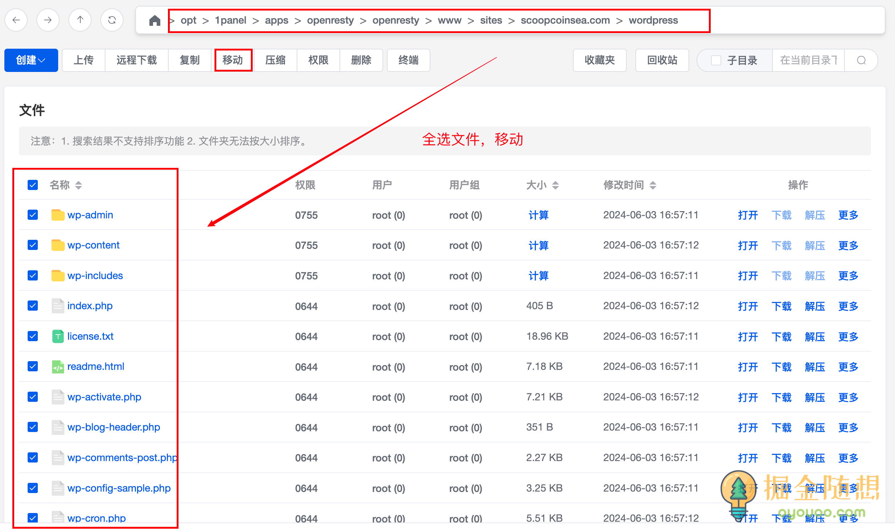Image resolution: width=895 pixels, height=529 pixels.
Task: Open the 收藏夹 favorites button
Action: pyautogui.click(x=599, y=60)
